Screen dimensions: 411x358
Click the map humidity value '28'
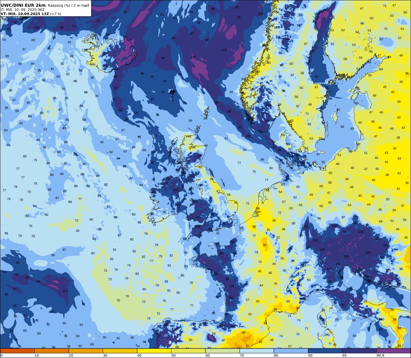click(395, 319)
